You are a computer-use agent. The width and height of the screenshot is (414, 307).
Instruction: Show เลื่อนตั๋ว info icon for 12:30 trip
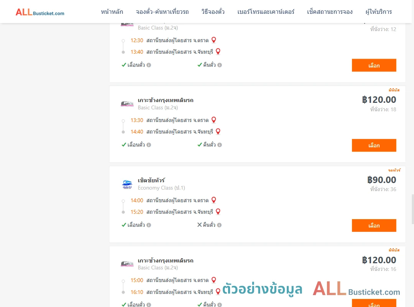(149, 65)
